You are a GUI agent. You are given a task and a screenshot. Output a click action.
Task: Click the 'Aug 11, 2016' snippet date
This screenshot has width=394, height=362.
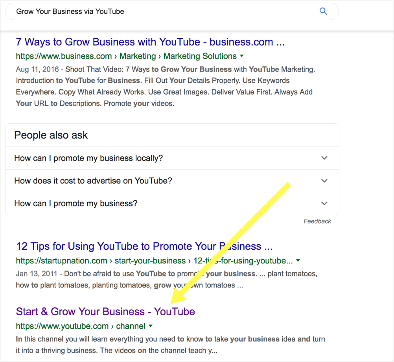(x=37, y=69)
